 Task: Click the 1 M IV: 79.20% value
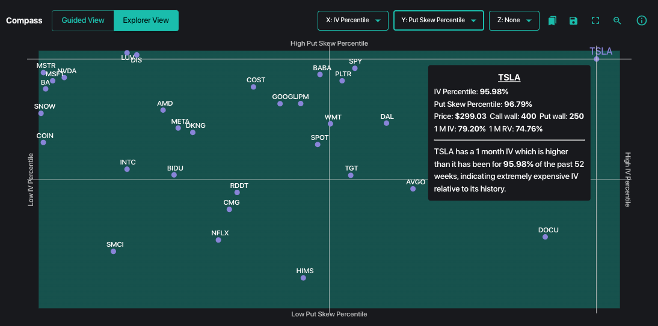click(x=460, y=129)
